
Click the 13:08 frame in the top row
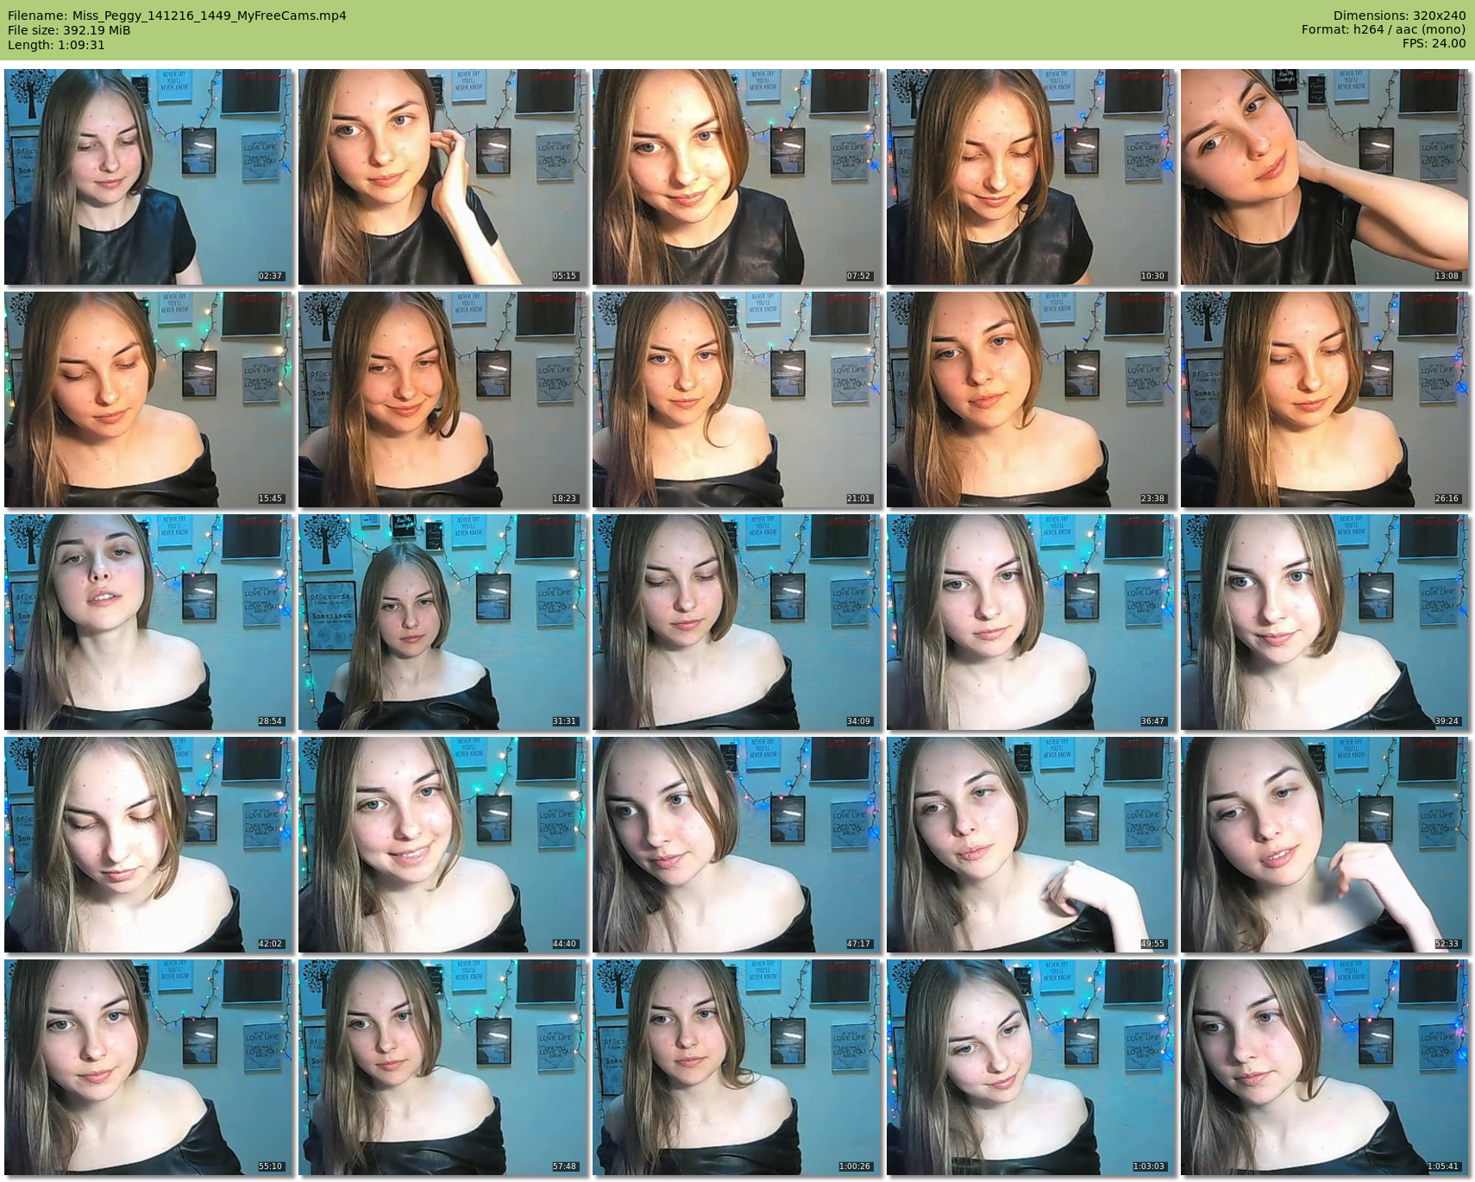1325,177
